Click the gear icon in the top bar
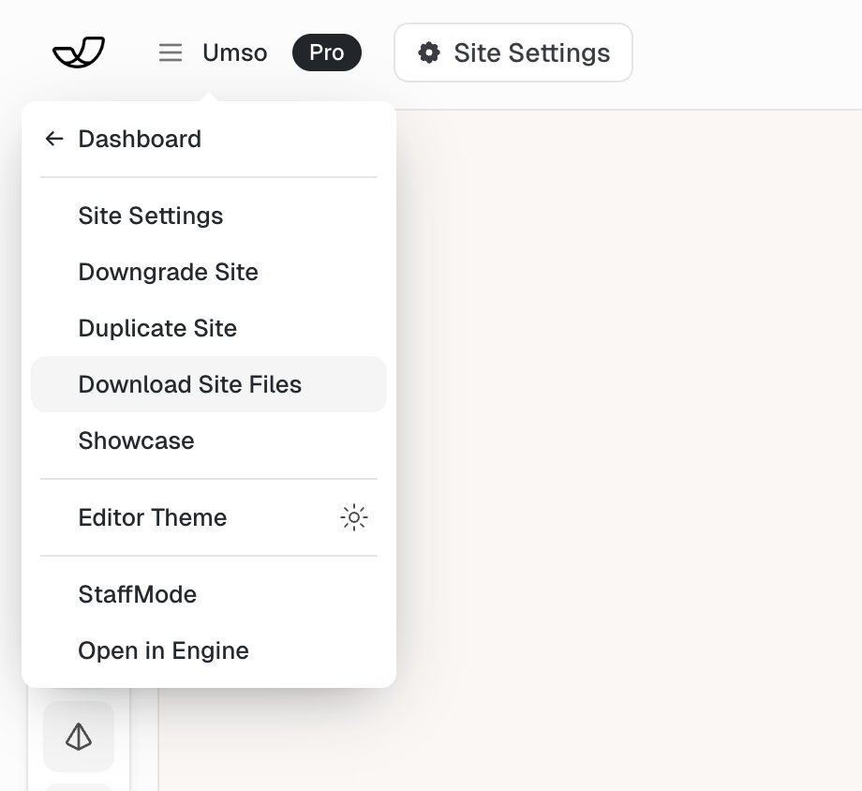 click(429, 52)
